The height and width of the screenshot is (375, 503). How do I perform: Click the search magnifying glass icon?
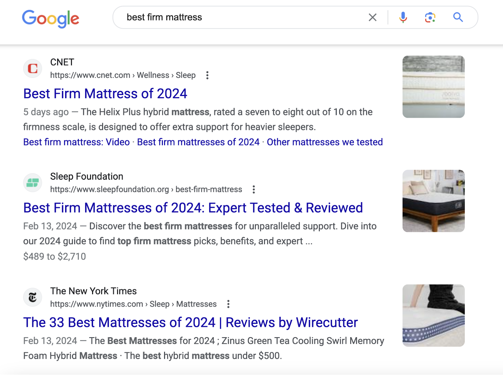pos(458,17)
